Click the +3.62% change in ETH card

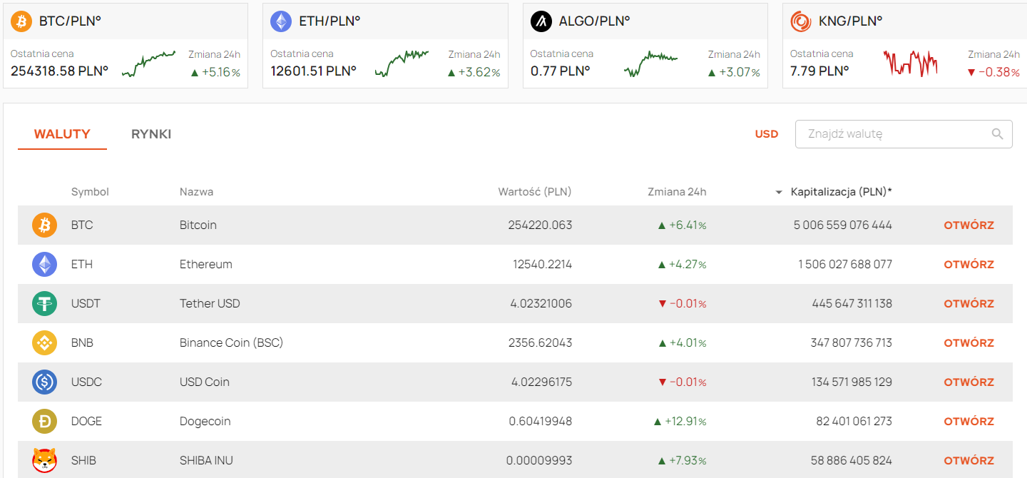click(x=474, y=72)
